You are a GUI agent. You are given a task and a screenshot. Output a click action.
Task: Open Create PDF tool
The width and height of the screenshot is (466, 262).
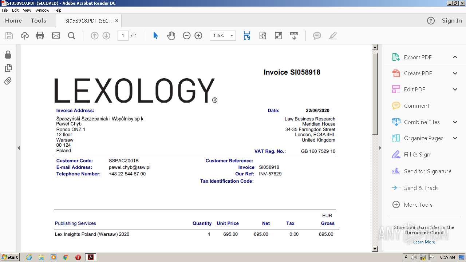418,74
